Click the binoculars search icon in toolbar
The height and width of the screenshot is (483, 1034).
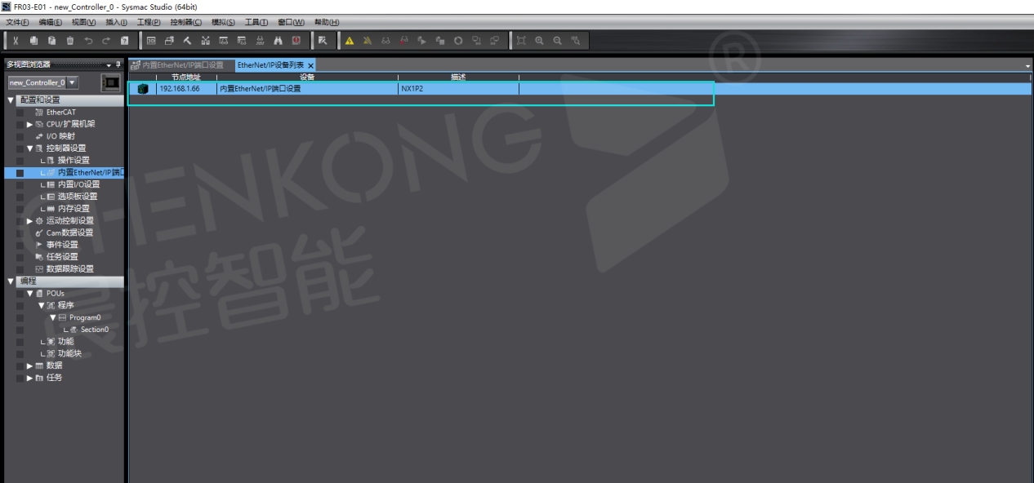278,40
